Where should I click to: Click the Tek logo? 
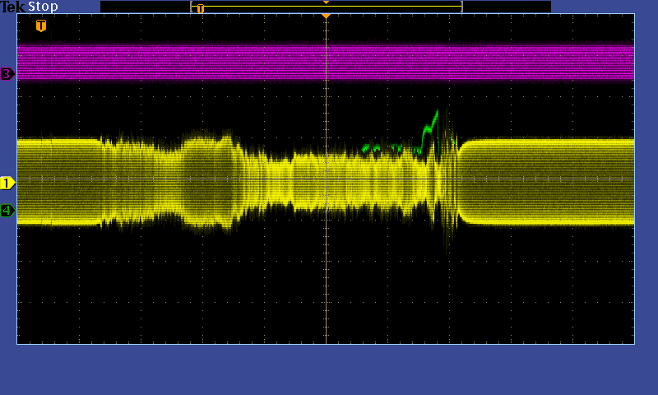click(13, 7)
